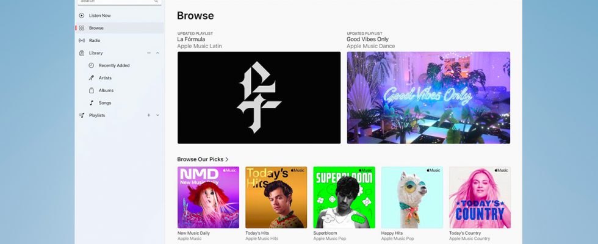
Task: Open the Good Vibes Only playlist artwork
Action: pos(428,98)
